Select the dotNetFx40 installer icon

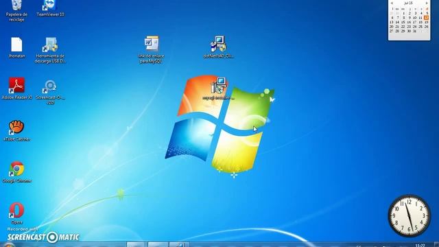click(x=218, y=47)
